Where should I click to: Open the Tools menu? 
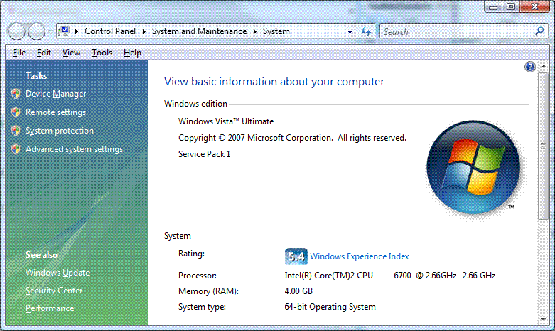click(x=102, y=53)
